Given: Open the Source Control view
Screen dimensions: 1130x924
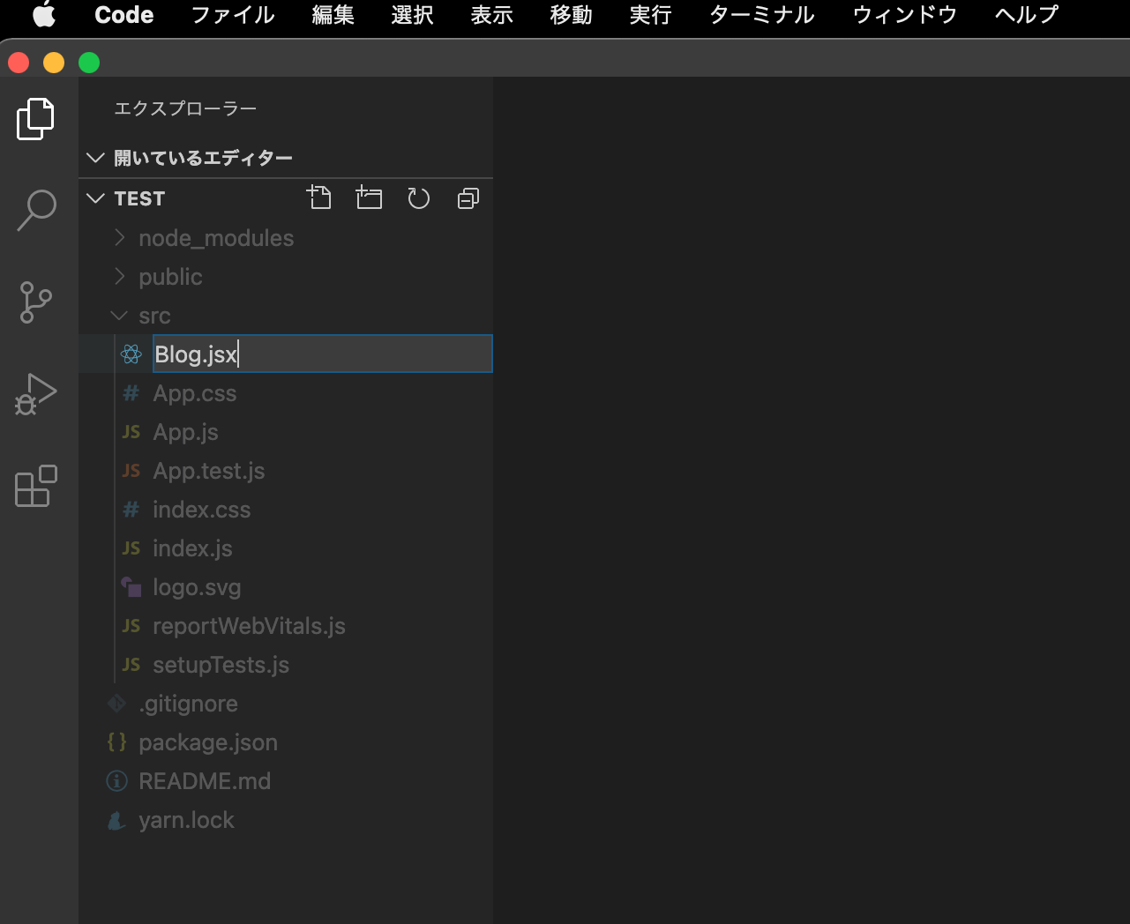Looking at the screenshot, I should [x=35, y=302].
